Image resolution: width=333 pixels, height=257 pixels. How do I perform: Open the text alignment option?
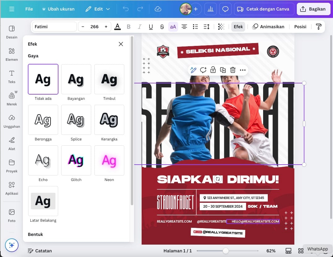click(184, 27)
